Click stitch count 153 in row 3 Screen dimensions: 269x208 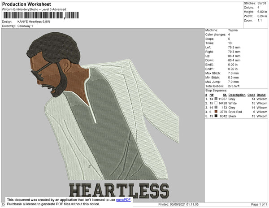pos(224,108)
